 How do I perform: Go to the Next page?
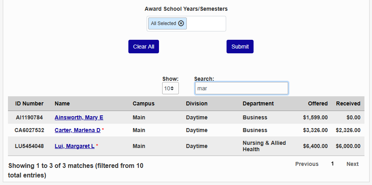pyautogui.click(x=352, y=164)
